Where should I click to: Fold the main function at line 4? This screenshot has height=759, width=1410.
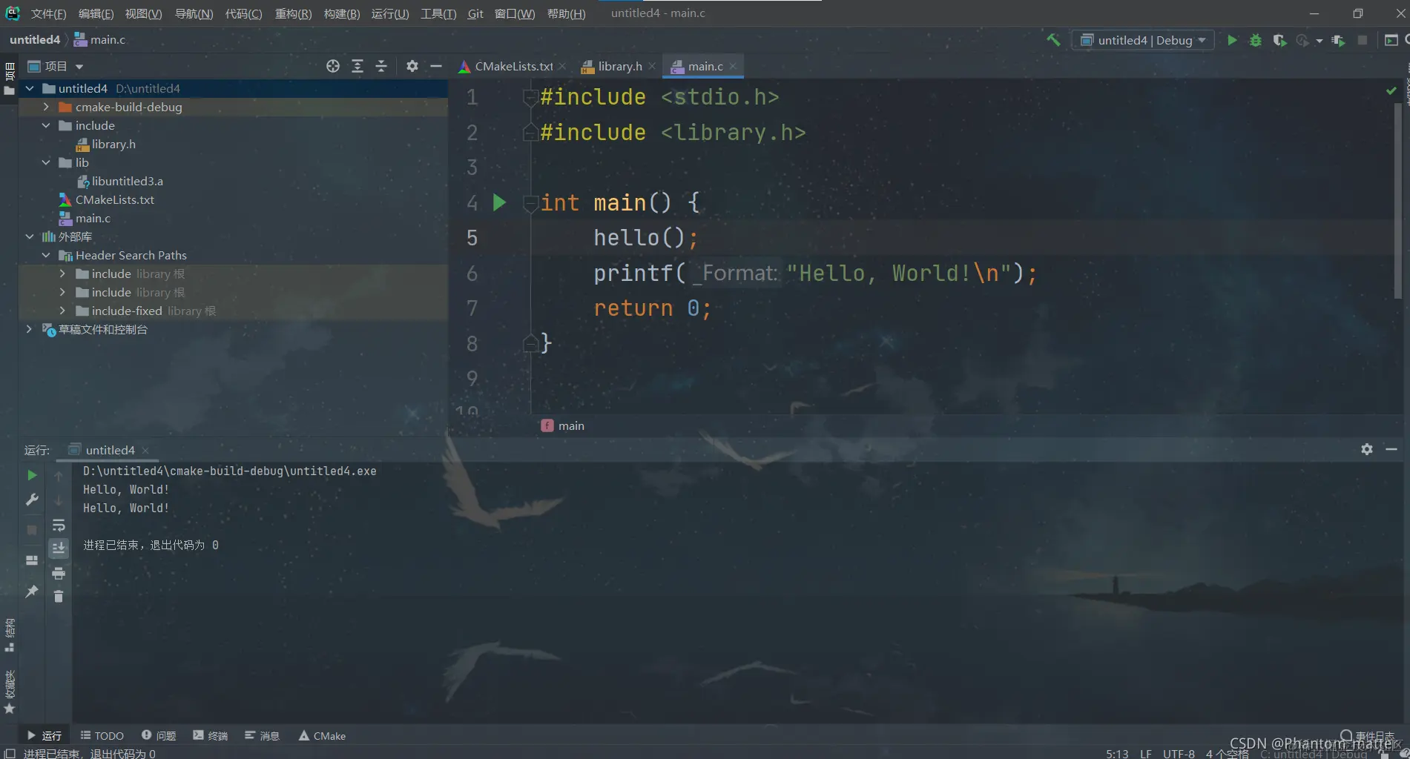530,202
